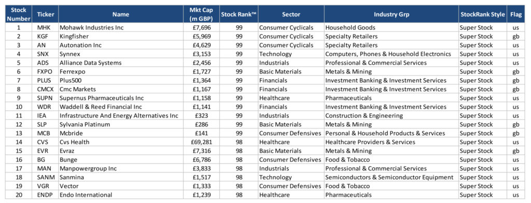Select the Ticker column header
Image resolution: width=531 pixels, height=203 pixels.
click(45, 15)
